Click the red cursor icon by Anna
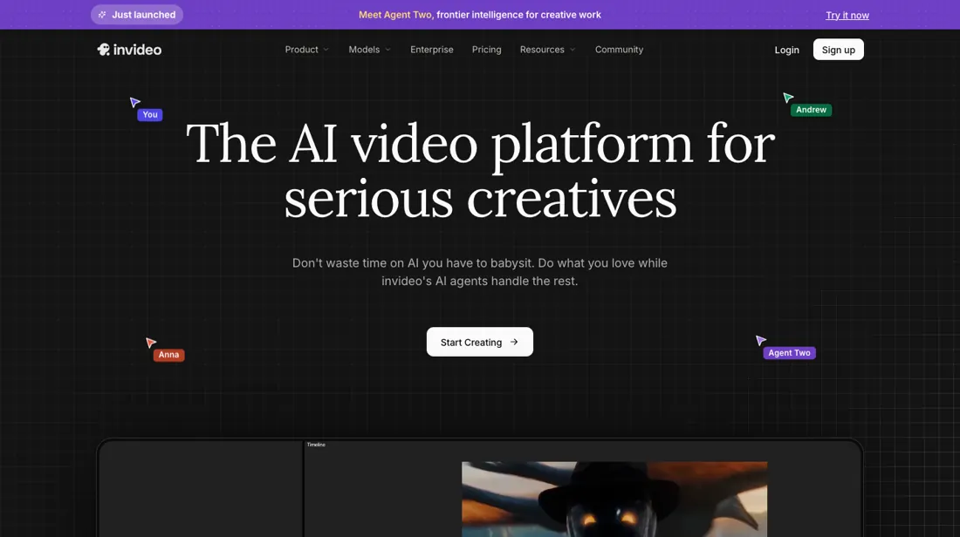The height and width of the screenshot is (537, 960). (x=151, y=343)
